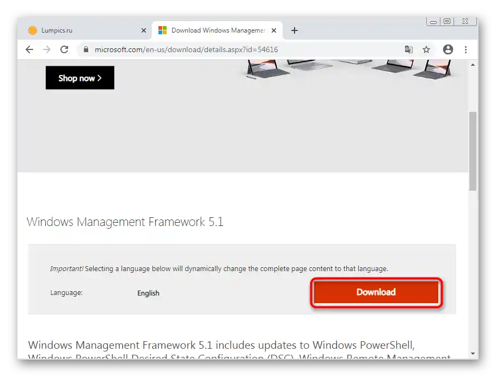Image resolution: width=496 pixels, height=377 pixels.
Task: Click the Shop now button
Action: [80, 78]
